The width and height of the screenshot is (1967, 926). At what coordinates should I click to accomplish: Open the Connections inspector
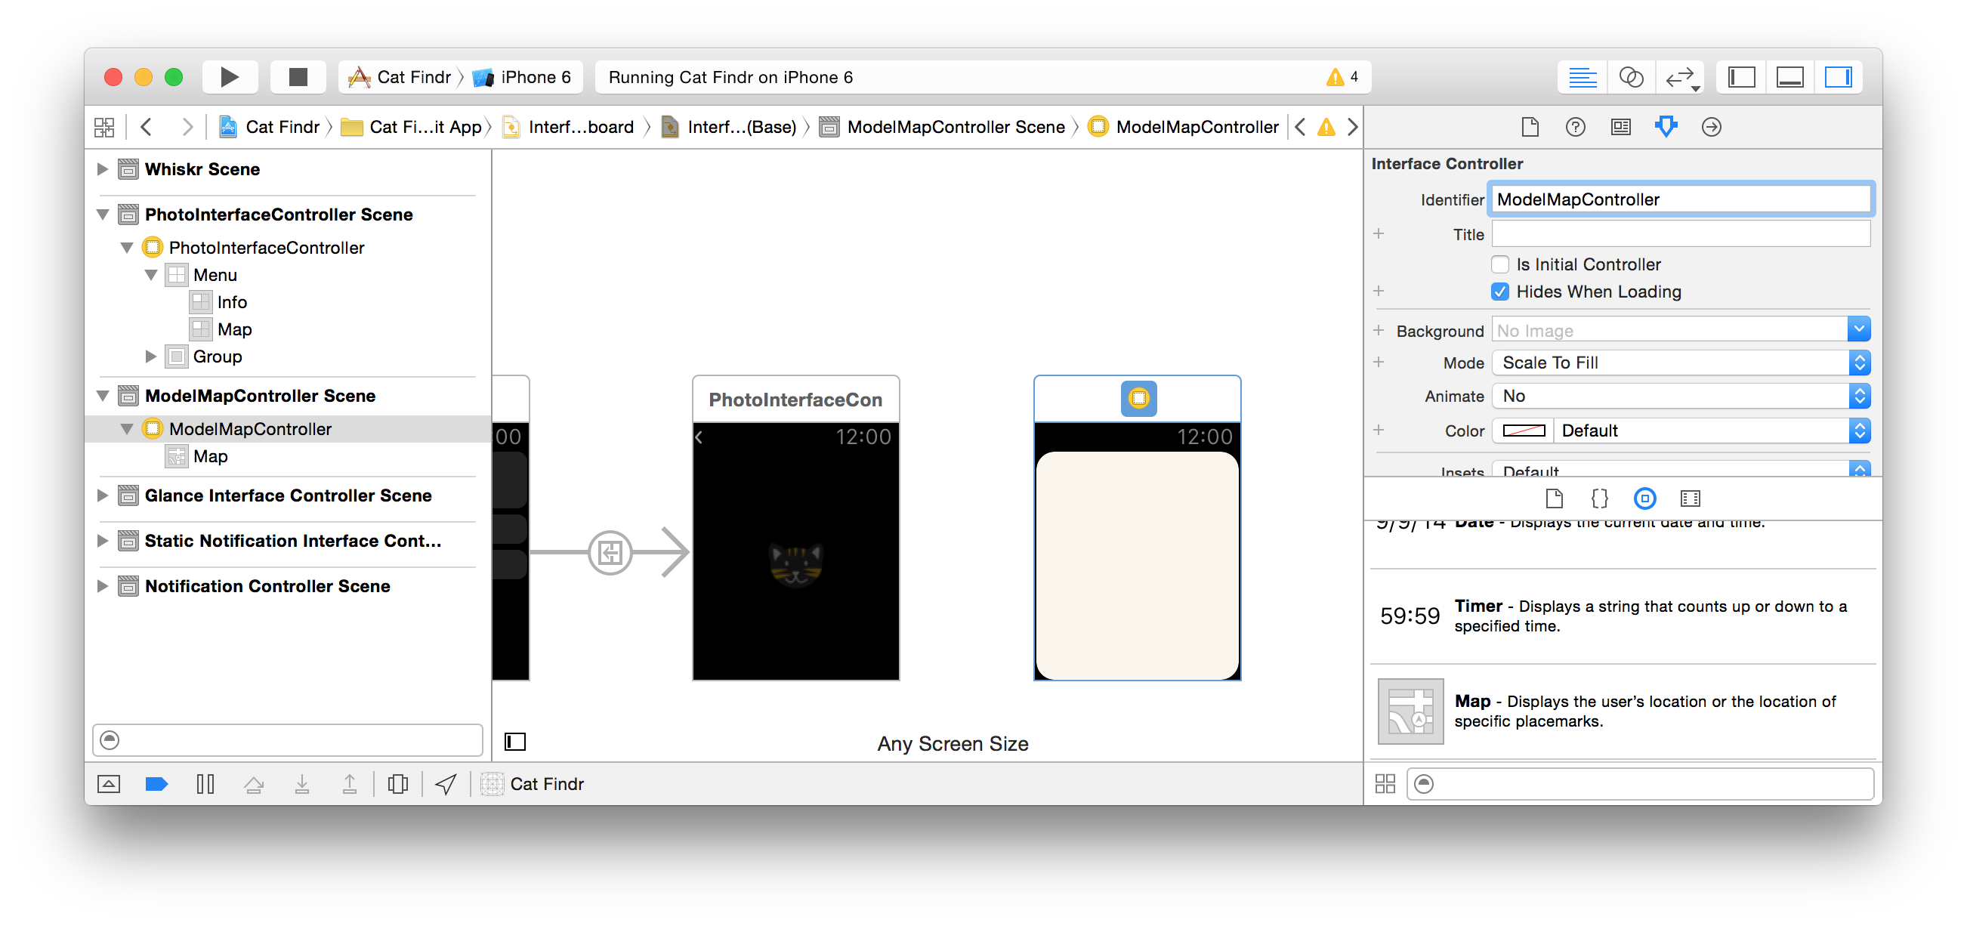click(1711, 127)
